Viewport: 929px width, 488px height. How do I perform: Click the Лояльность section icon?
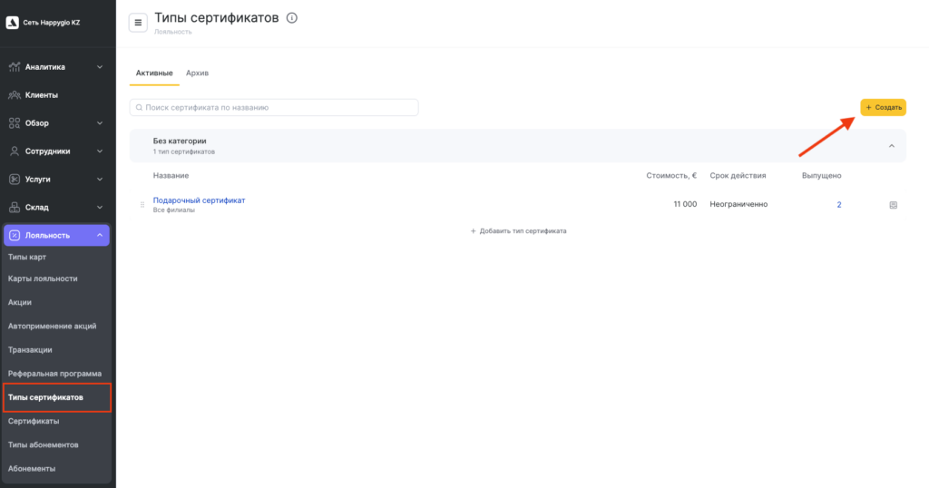15,236
